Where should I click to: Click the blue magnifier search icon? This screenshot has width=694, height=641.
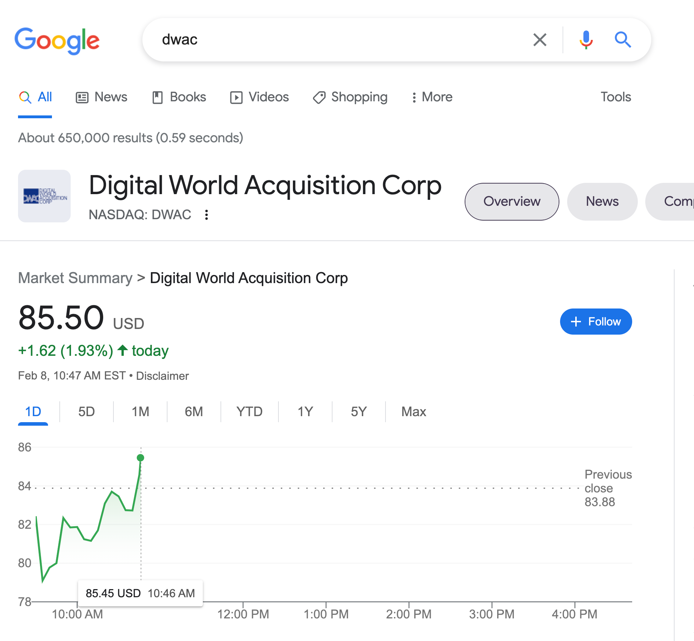(x=623, y=40)
